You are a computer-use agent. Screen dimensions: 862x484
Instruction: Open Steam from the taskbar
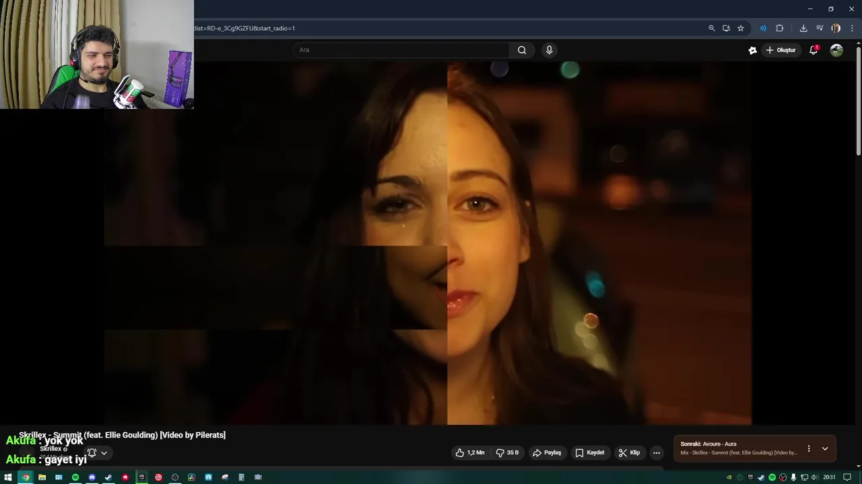108,477
